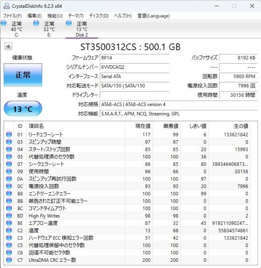The width and height of the screenshot is (261, 268).
Task: Click the status orb for Disk 2
Action: pos(69,23)
